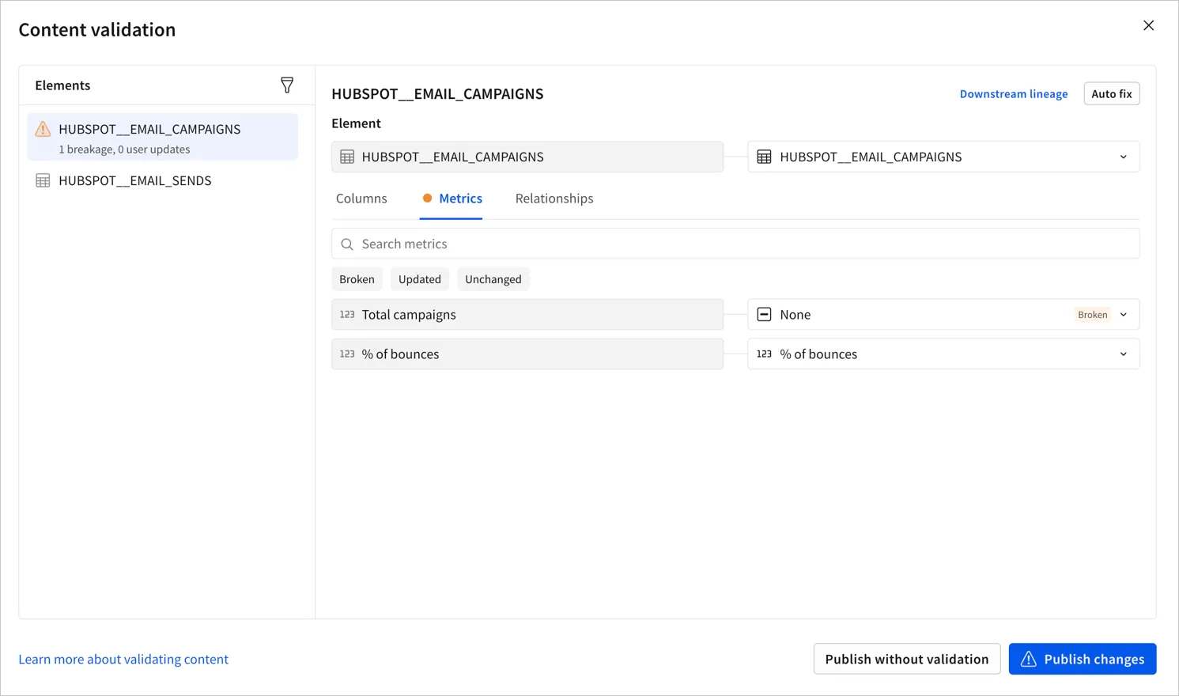Click the Auto fix button

[x=1112, y=93]
